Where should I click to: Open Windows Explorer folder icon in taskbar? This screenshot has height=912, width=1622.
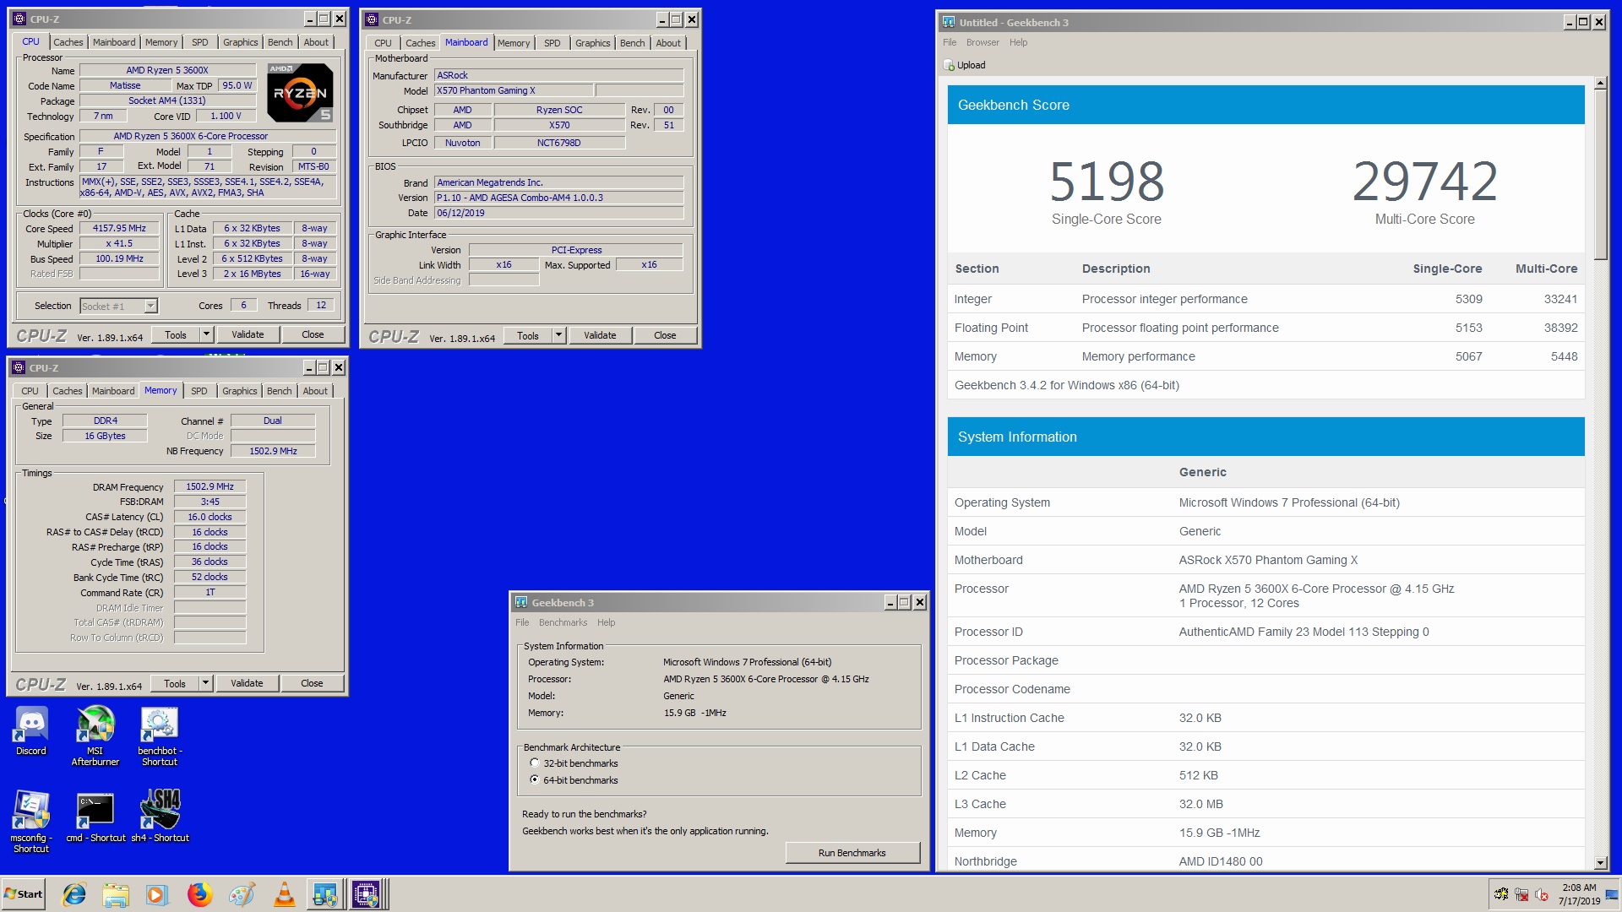pos(116,894)
